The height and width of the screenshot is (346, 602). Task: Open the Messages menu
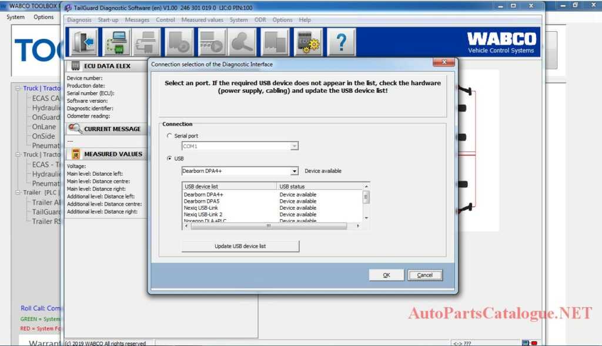point(137,19)
